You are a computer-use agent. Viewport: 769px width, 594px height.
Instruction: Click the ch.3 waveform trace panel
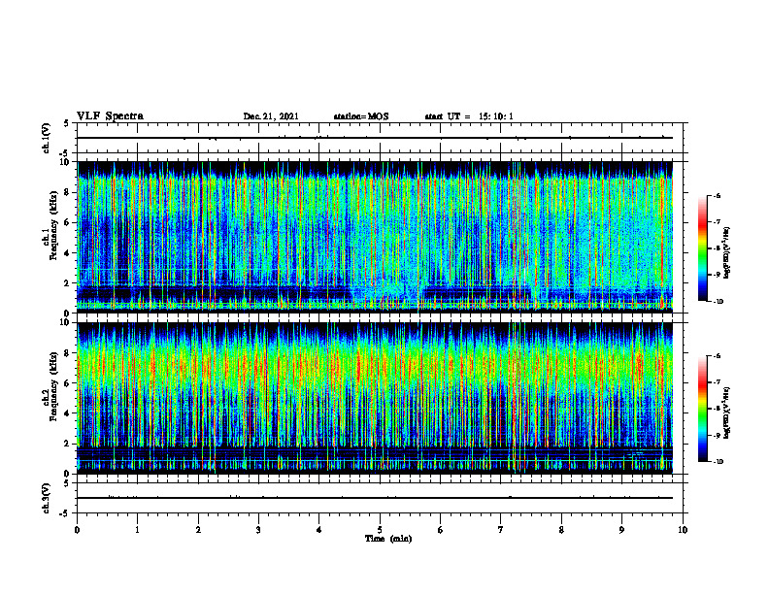[x=380, y=498]
